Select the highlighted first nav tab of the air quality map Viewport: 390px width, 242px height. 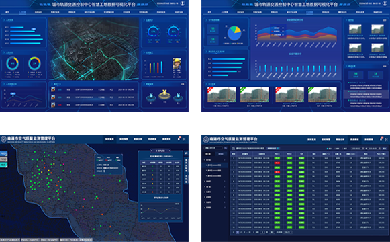tap(109, 139)
